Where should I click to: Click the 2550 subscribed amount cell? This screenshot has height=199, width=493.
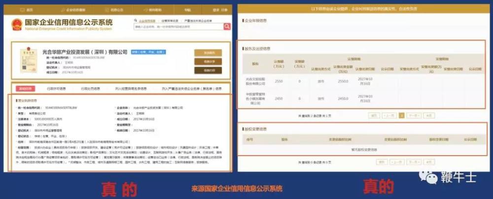click(279, 81)
